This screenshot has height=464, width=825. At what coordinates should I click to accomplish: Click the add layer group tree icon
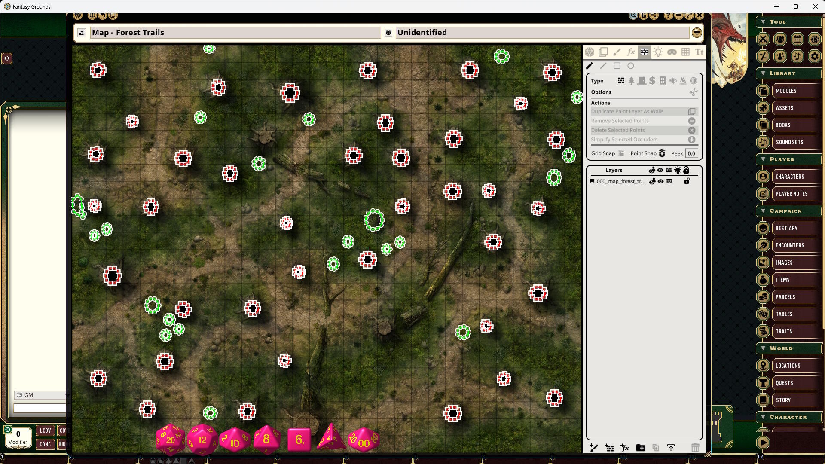[609, 448]
